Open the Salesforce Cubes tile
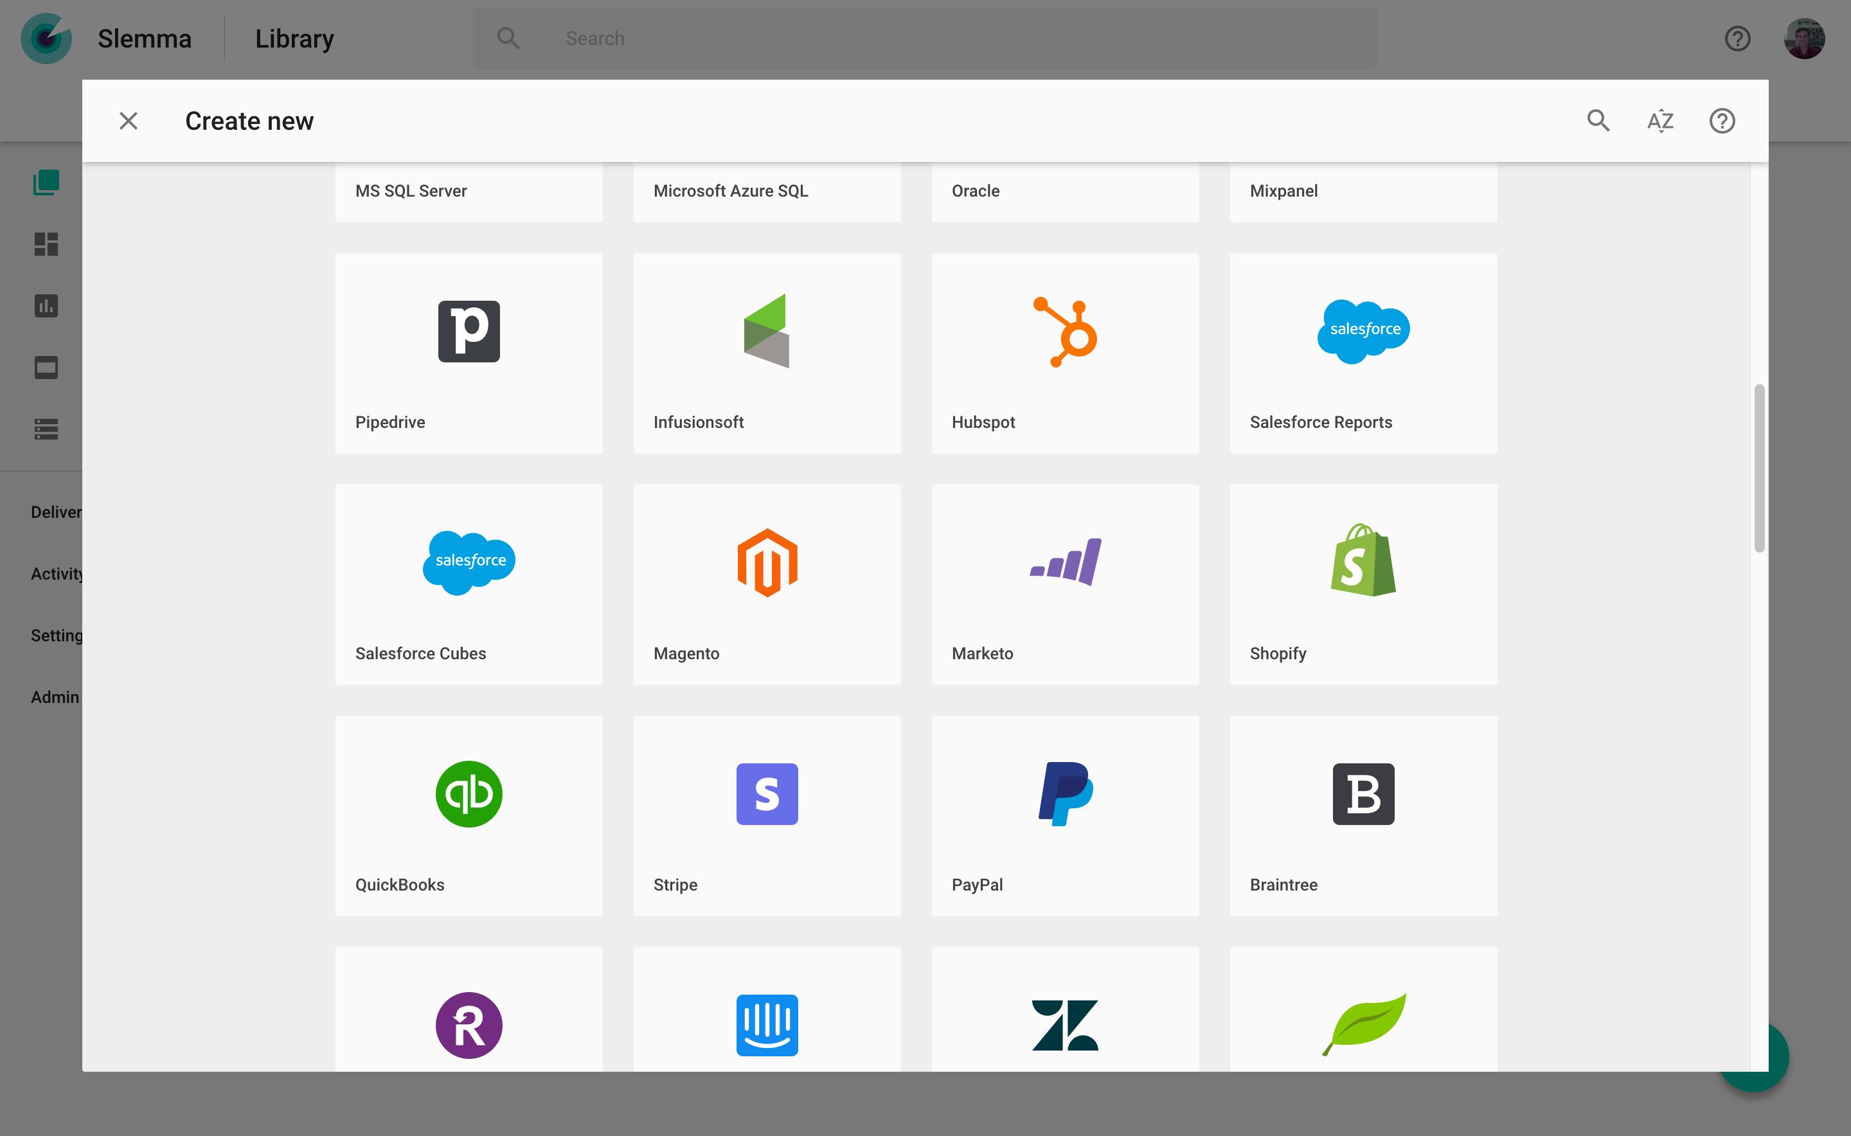 (x=469, y=584)
